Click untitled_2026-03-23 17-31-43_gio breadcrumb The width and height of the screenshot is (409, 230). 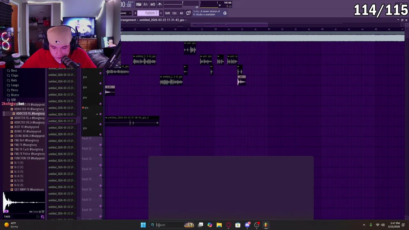(162, 20)
